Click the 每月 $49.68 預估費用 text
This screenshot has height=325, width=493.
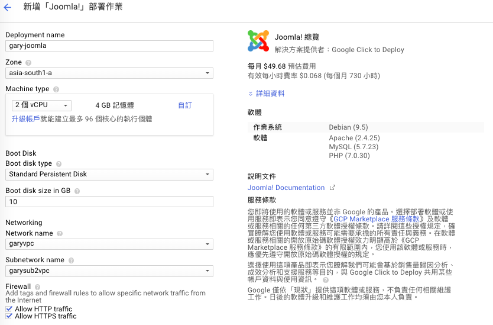[282, 66]
